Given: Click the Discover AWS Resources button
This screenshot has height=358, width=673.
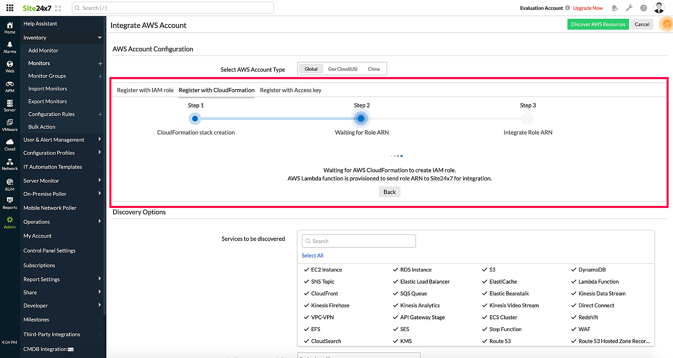Looking at the screenshot, I should click(598, 24).
